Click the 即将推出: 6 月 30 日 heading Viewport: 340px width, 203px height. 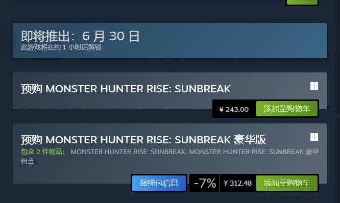[81, 36]
